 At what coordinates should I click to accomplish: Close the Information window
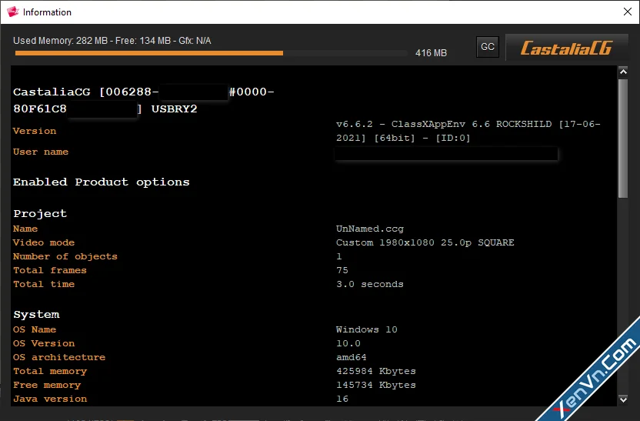point(628,12)
